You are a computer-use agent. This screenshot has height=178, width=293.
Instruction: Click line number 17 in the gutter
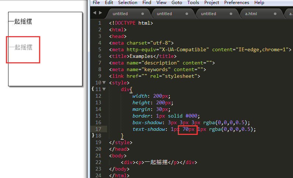coord(98,129)
